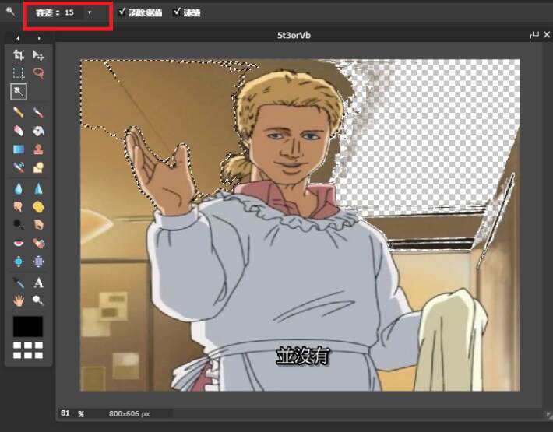Select the Drawing shapes tool
The image size is (553, 432).
[38, 167]
